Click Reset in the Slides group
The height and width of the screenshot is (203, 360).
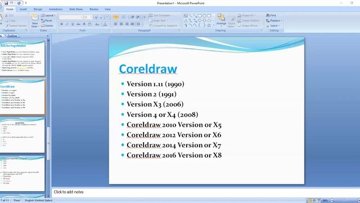(47, 20)
